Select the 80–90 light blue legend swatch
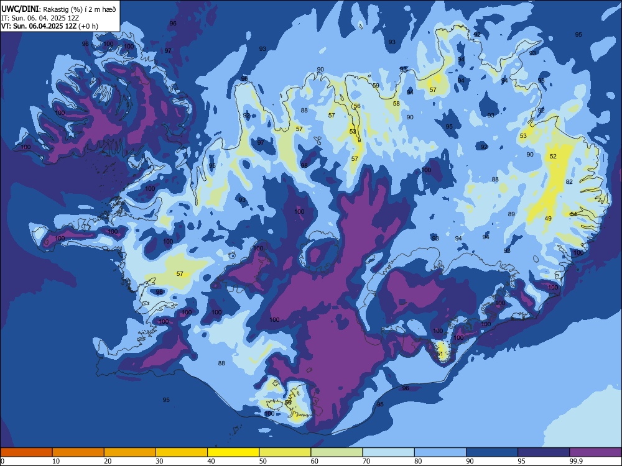 [x=440, y=452]
